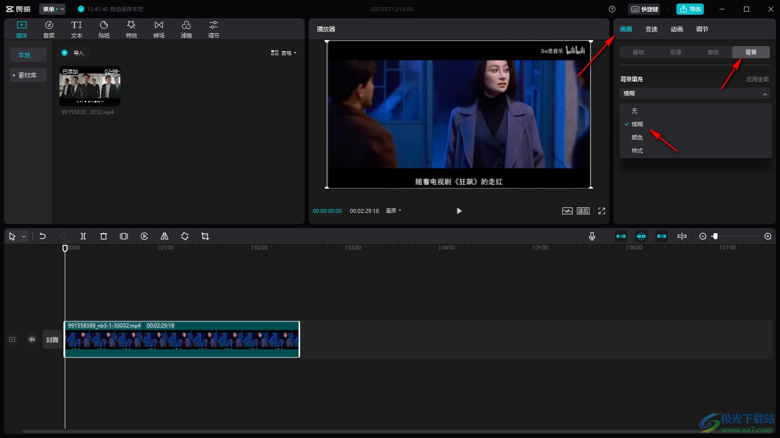Switch to the Speed (变速) tab
The height and width of the screenshot is (438, 780).
coord(652,29)
